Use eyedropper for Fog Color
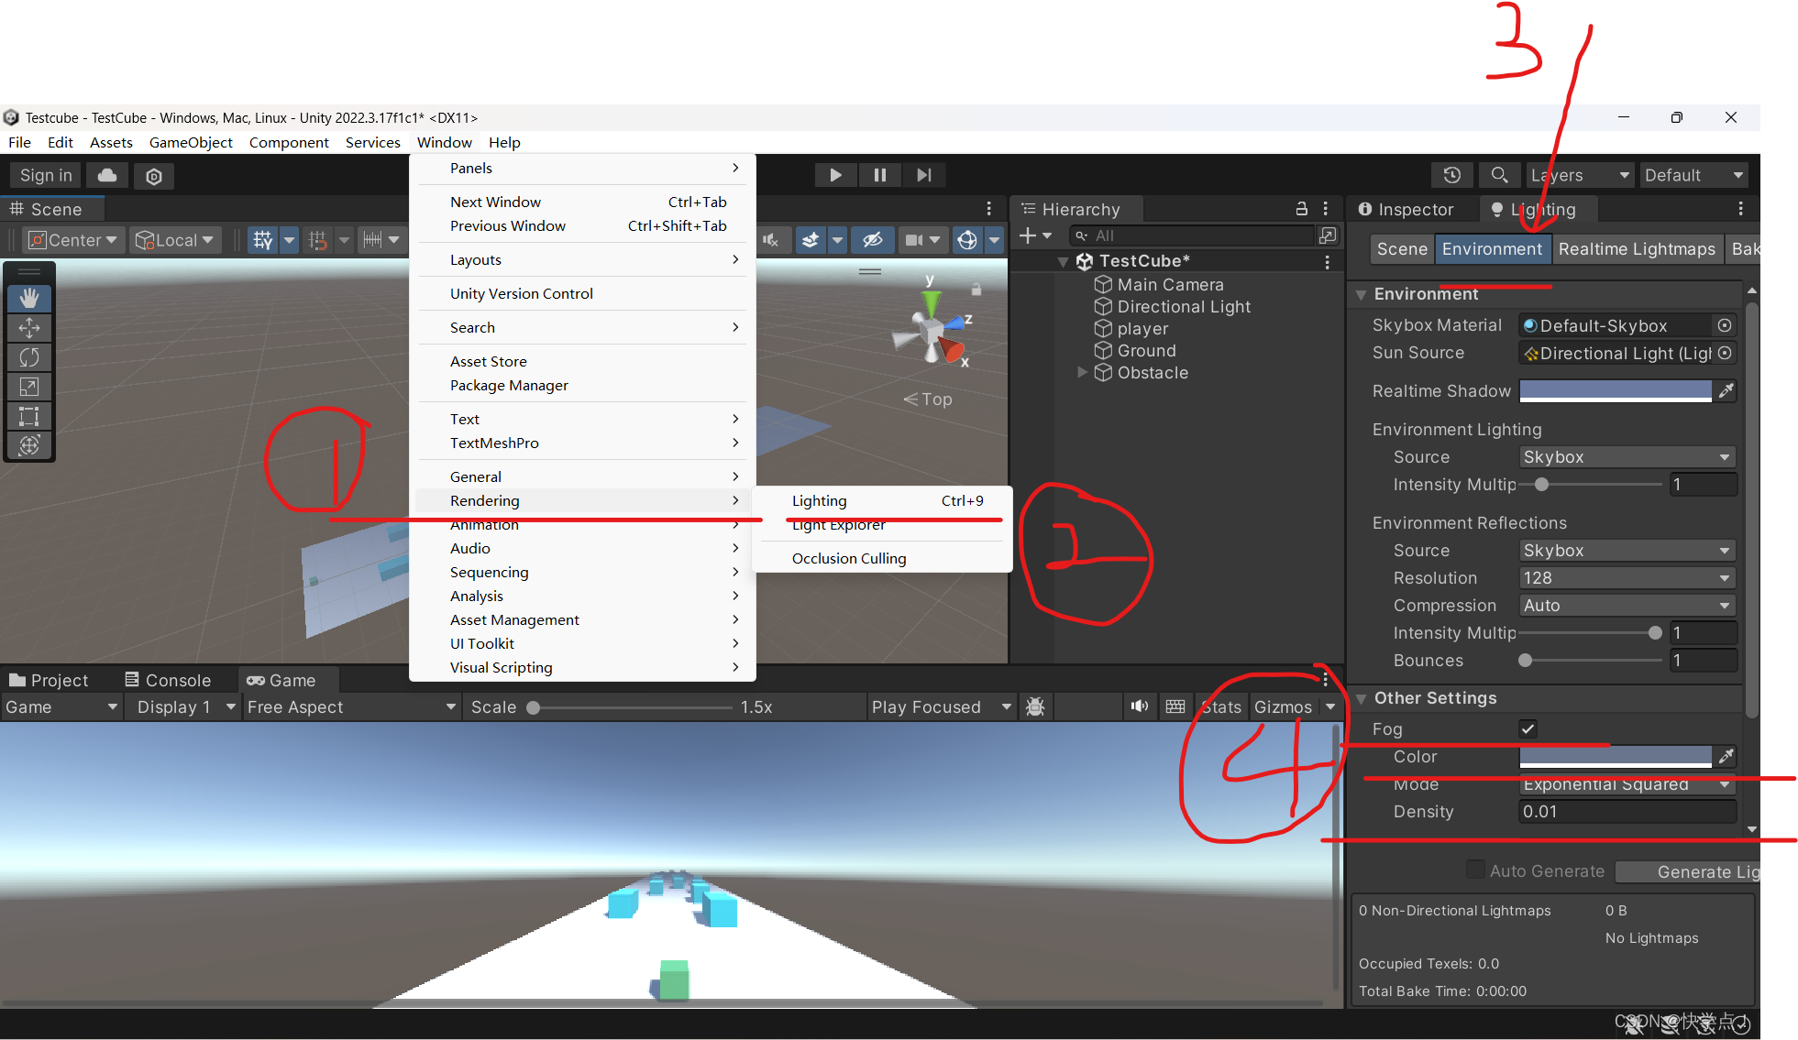 point(1726,757)
